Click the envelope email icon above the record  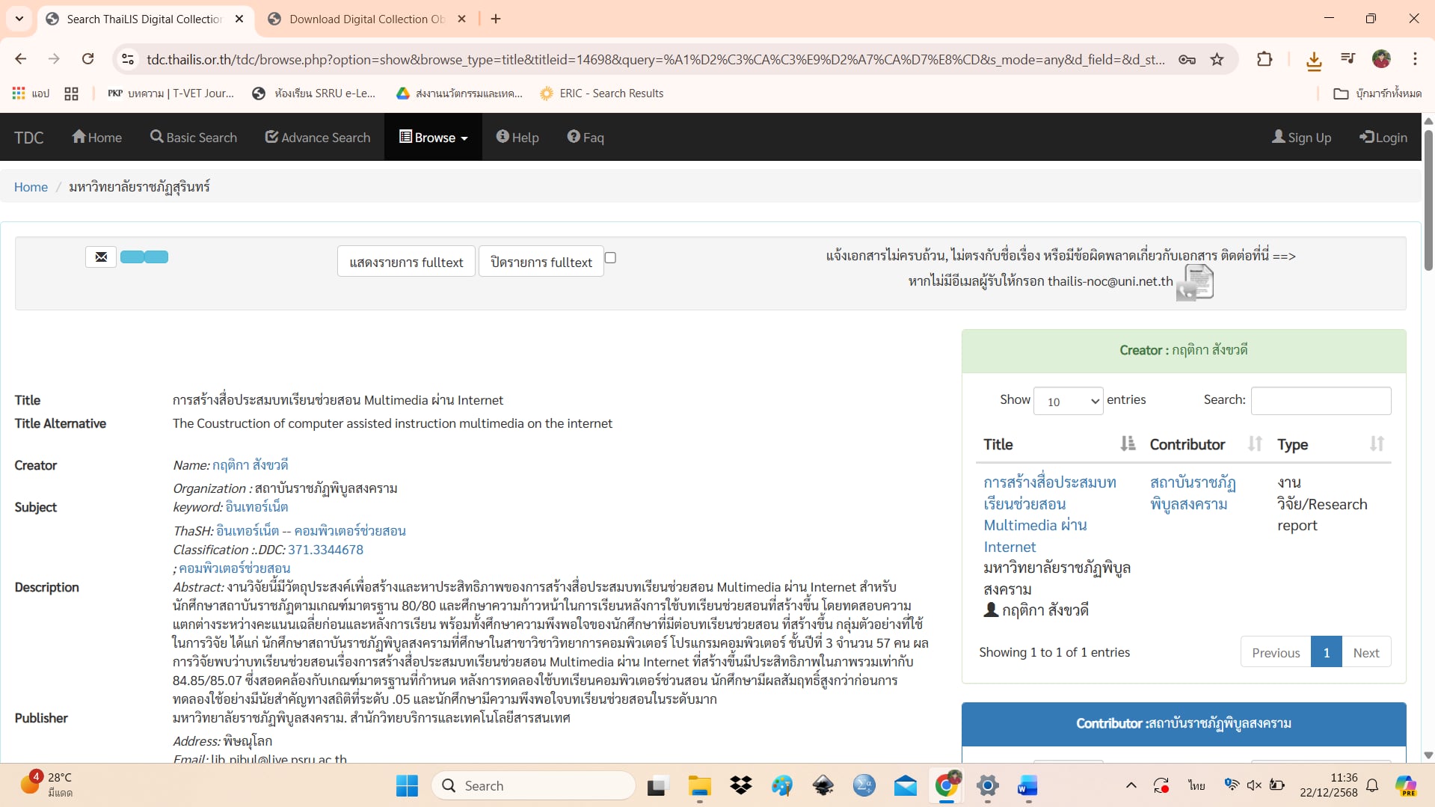click(101, 257)
